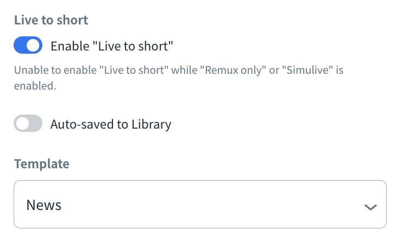
Task: Click the "Auto-saved to Library" label text
Action: tap(111, 124)
